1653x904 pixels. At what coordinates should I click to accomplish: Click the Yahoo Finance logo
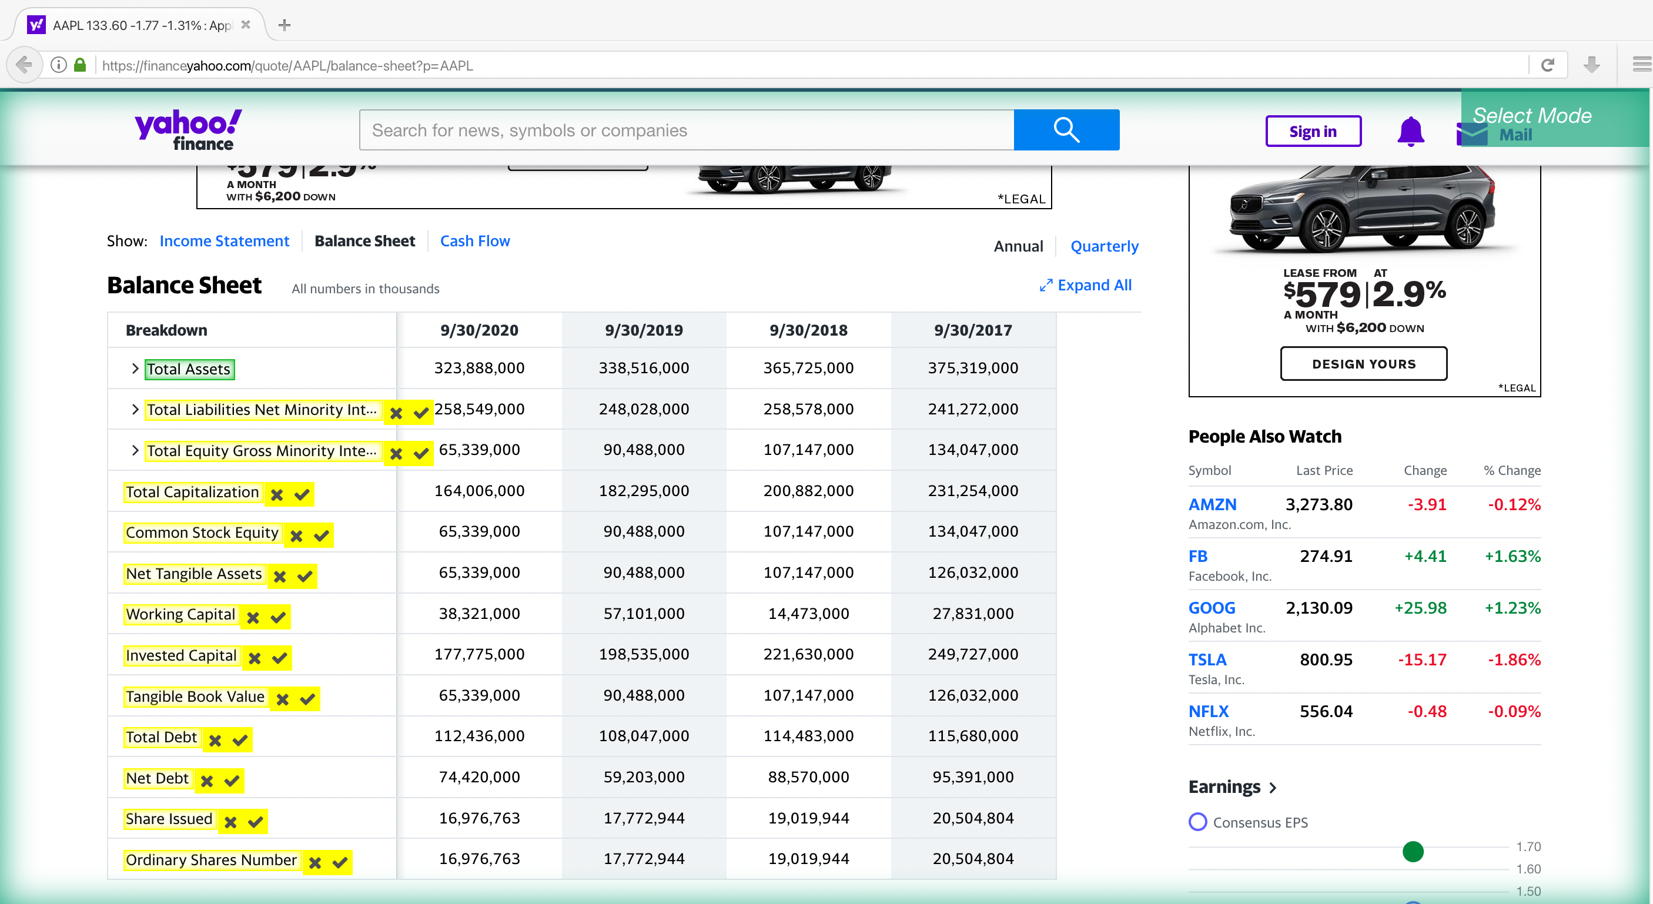click(189, 129)
